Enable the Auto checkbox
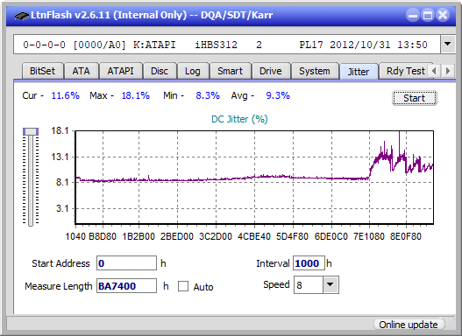The width and height of the screenshot is (462, 336). [x=183, y=286]
